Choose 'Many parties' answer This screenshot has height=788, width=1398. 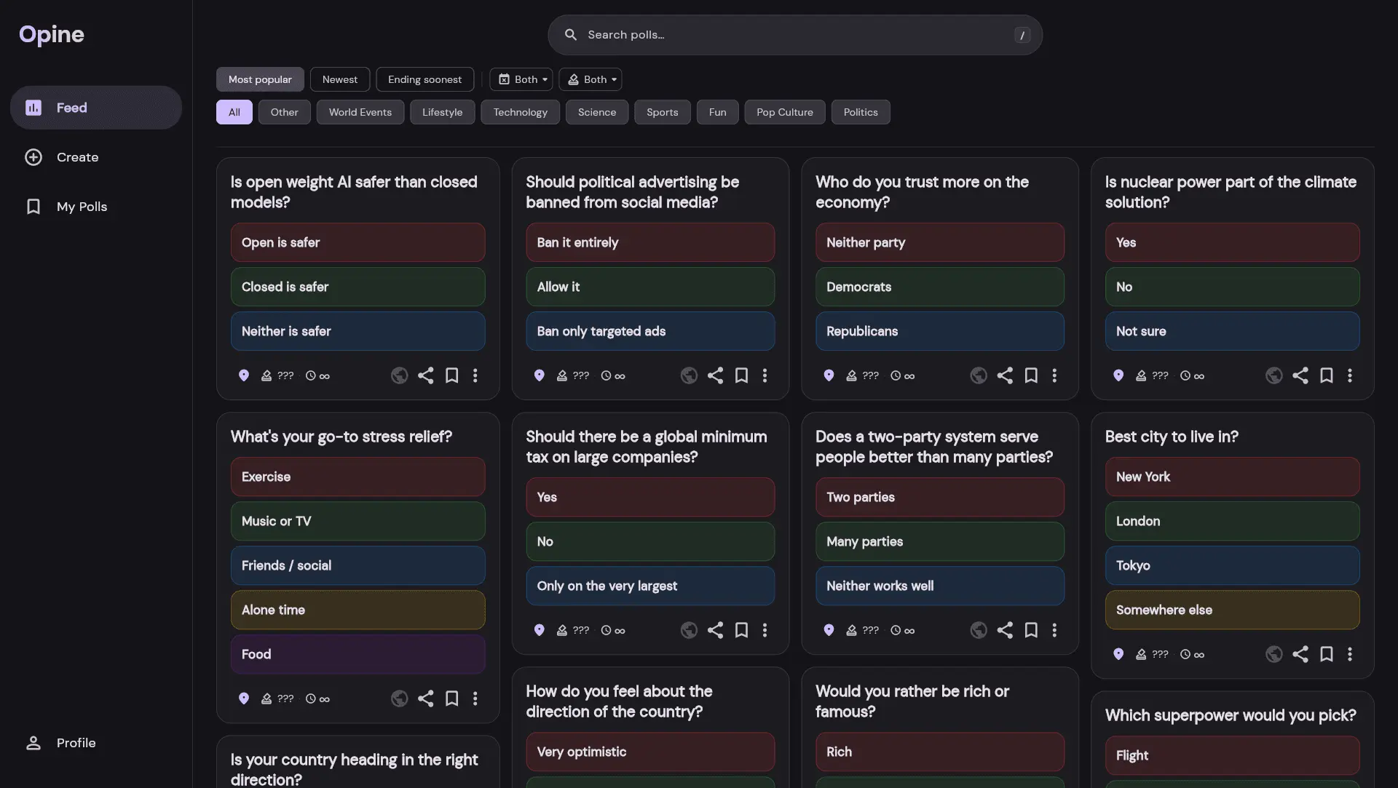click(x=940, y=541)
